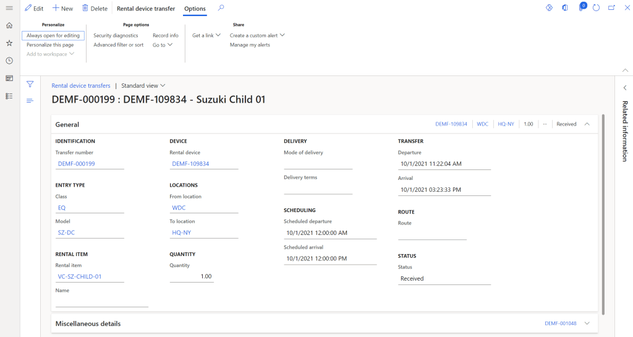
Task: Select the Options tab
Action: pos(195,9)
